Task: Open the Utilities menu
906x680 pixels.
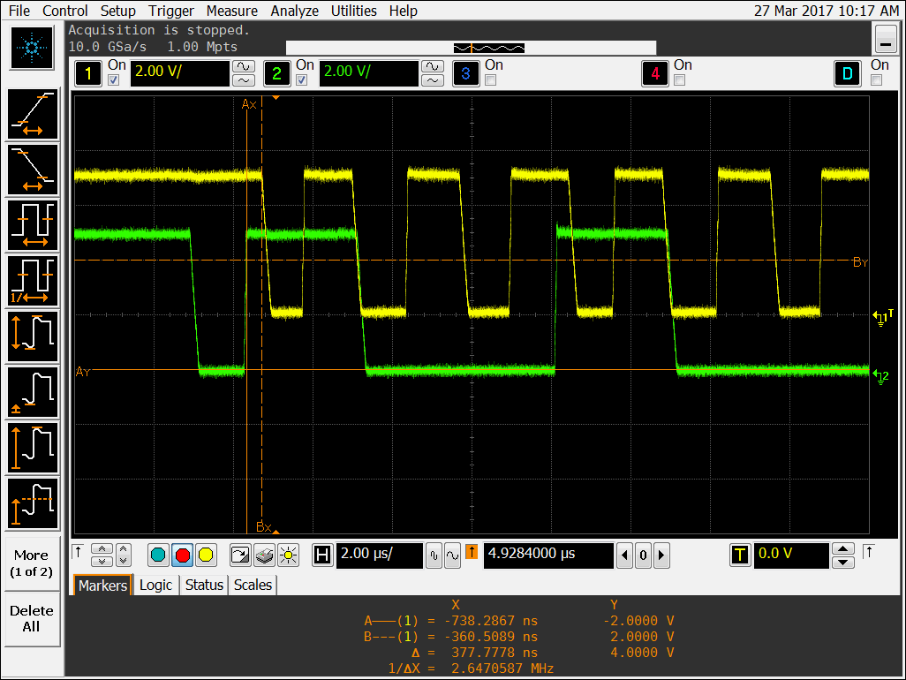Action: (353, 11)
